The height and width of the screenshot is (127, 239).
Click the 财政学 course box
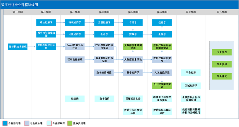133,34
